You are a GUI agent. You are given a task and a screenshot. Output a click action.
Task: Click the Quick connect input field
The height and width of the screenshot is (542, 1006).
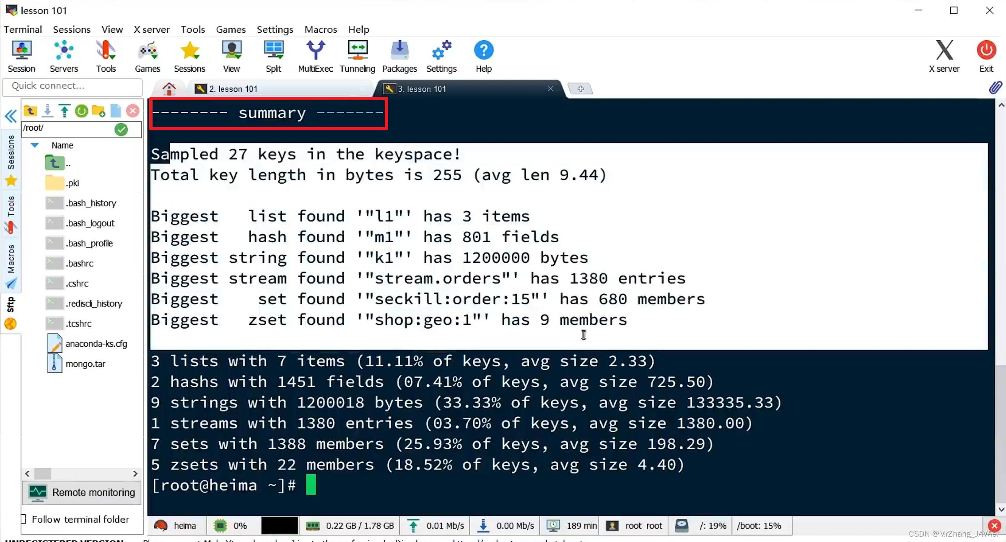point(72,86)
